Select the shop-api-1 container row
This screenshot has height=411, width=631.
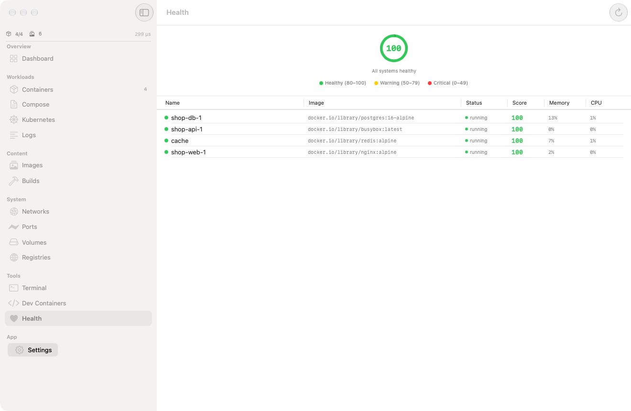(394, 129)
